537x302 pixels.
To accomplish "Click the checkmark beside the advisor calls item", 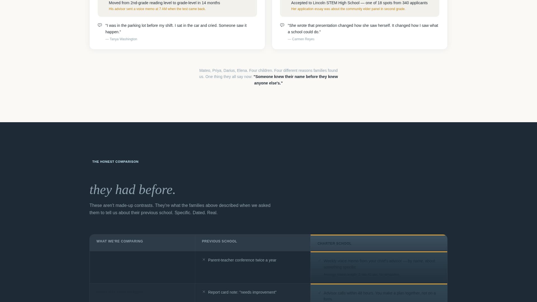I will pos(320,293).
